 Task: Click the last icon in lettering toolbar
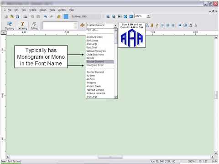[x=196, y=25]
